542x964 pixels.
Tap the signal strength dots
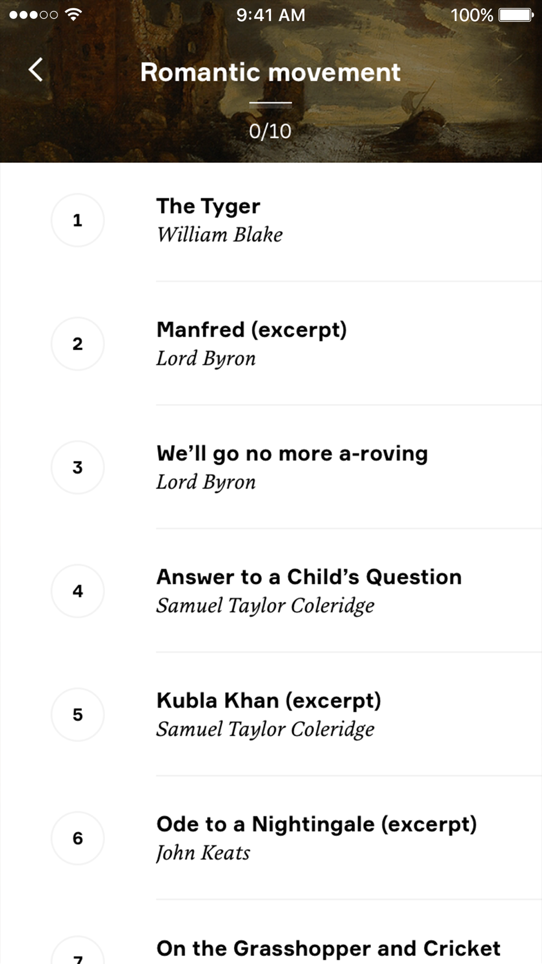pos(34,15)
